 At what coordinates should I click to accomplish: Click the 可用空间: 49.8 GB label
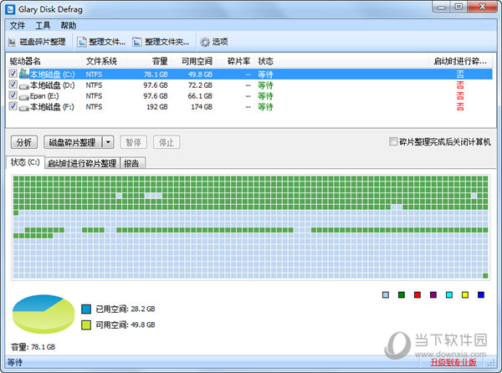125,324
